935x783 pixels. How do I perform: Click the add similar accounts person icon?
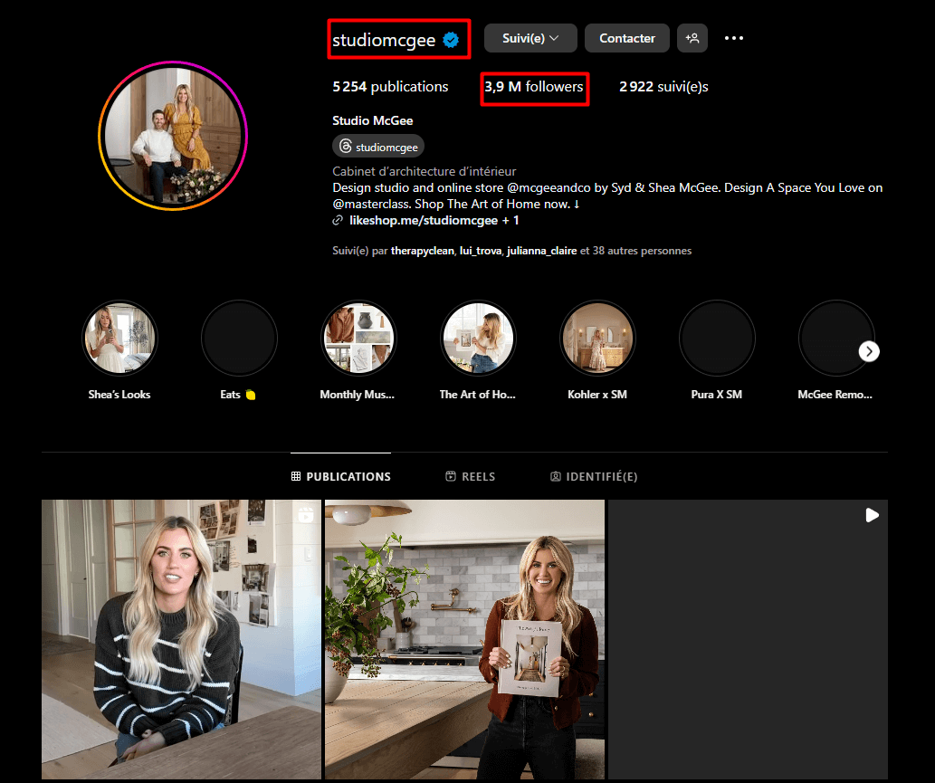click(x=692, y=38)
